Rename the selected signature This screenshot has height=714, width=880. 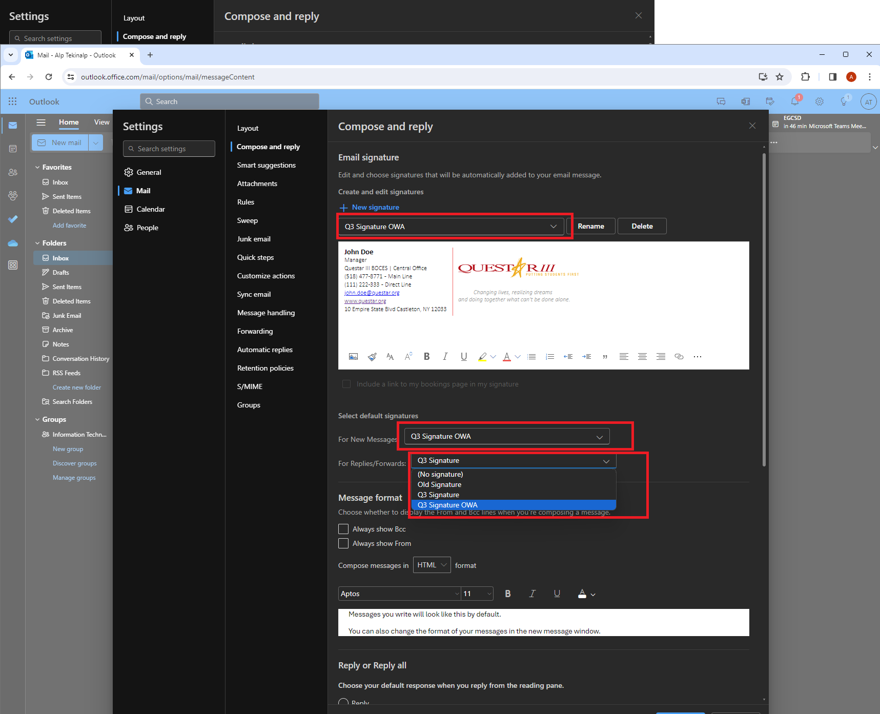[591, 226]
